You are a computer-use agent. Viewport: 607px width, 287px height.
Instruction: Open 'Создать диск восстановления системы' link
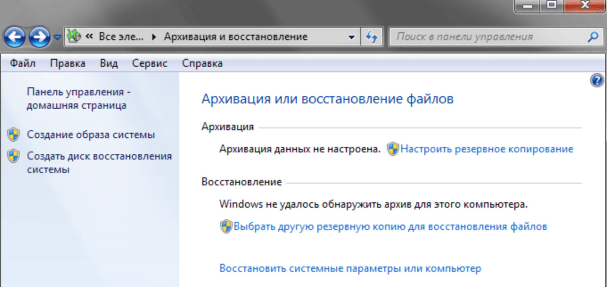pos(99,163)
